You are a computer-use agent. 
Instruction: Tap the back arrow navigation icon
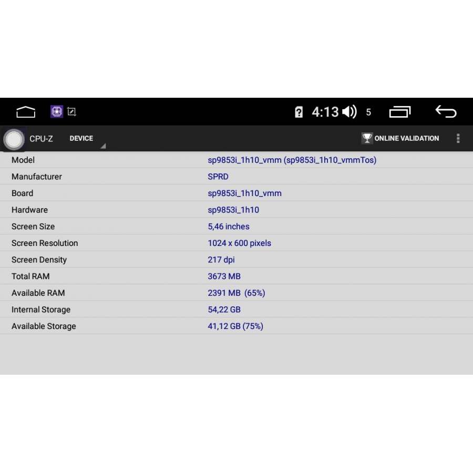point(446,111)
